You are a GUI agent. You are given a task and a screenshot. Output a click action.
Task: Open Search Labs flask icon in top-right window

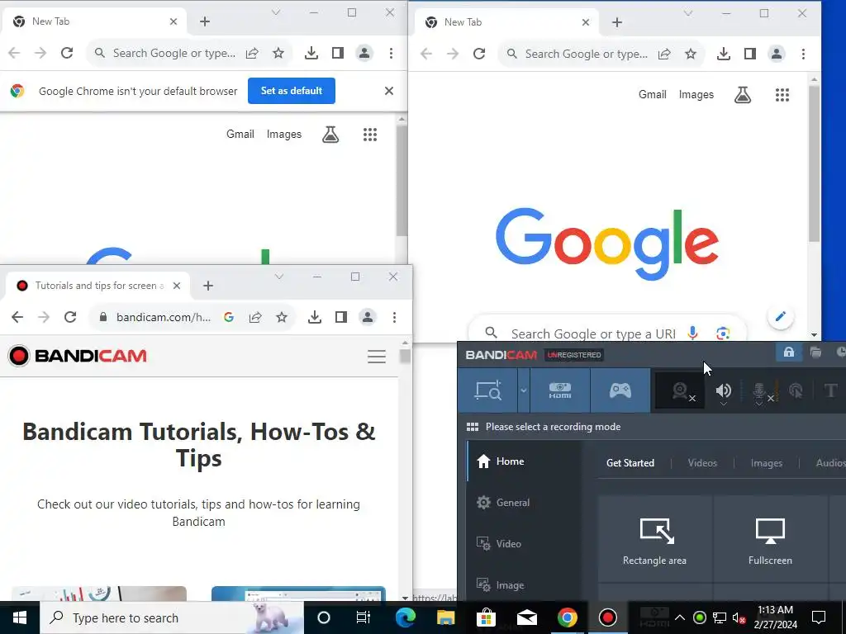(x=743, y=95)
